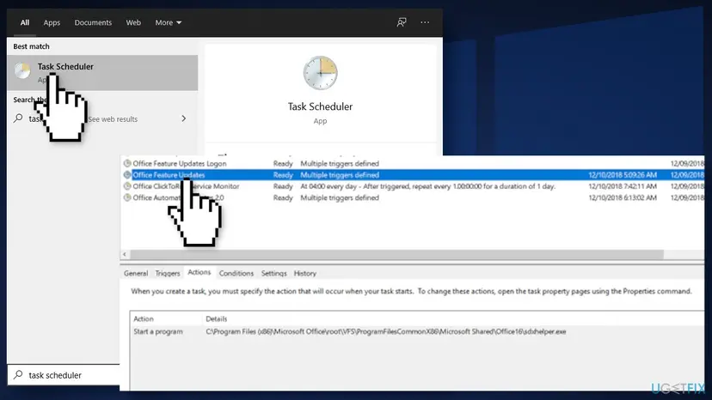Open the Conditions tab
The image size is (712, 400).
pos(236,273)
